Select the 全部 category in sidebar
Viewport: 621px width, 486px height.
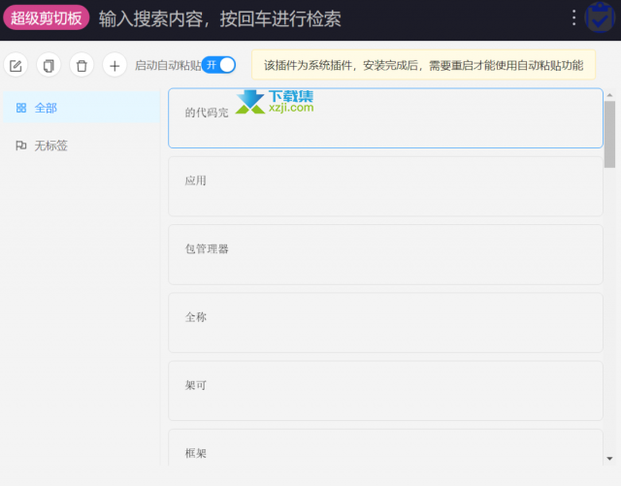click(82, 108)
